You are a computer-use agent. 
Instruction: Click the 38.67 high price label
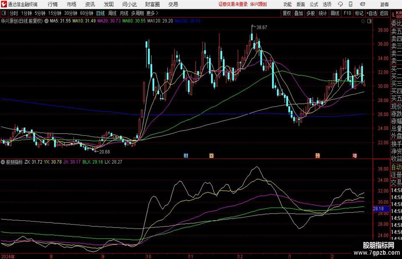pos(262,27)
